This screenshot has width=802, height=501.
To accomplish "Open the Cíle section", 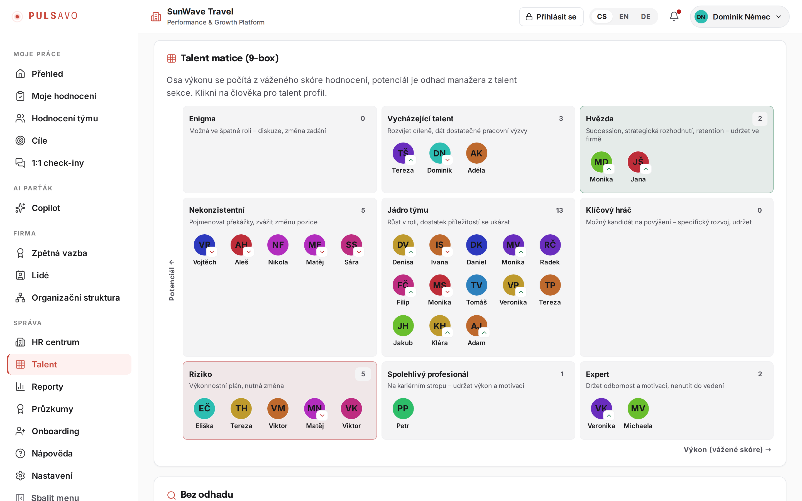I will 69,141.
